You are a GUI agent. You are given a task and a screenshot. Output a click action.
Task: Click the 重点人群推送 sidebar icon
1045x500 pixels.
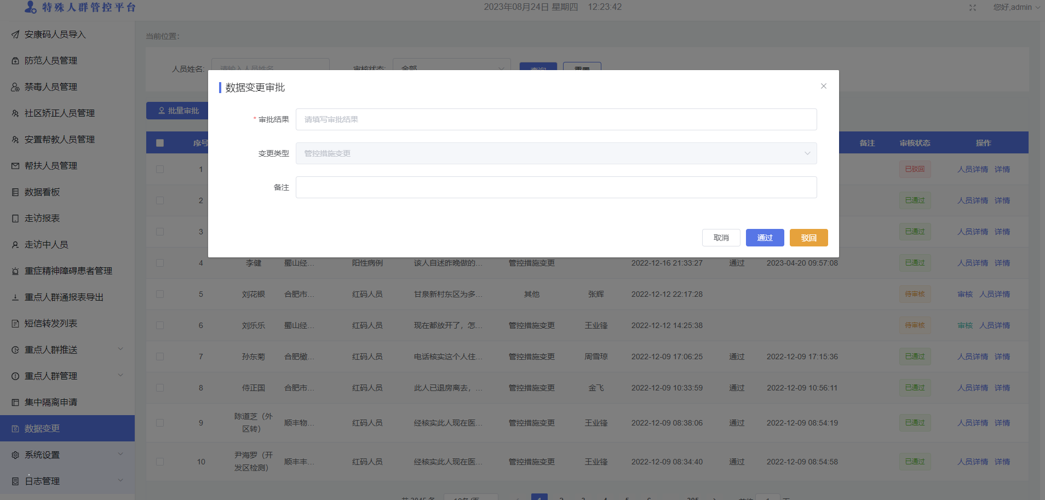coord(15,350)
